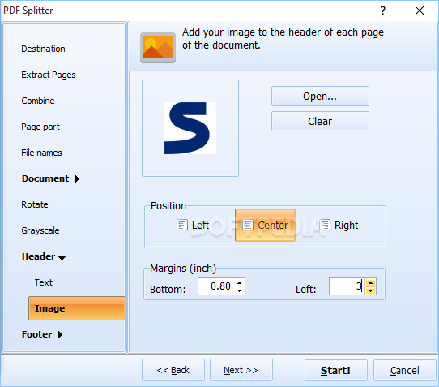
Task: Click the left-align icon
Action: coord(182,225)
